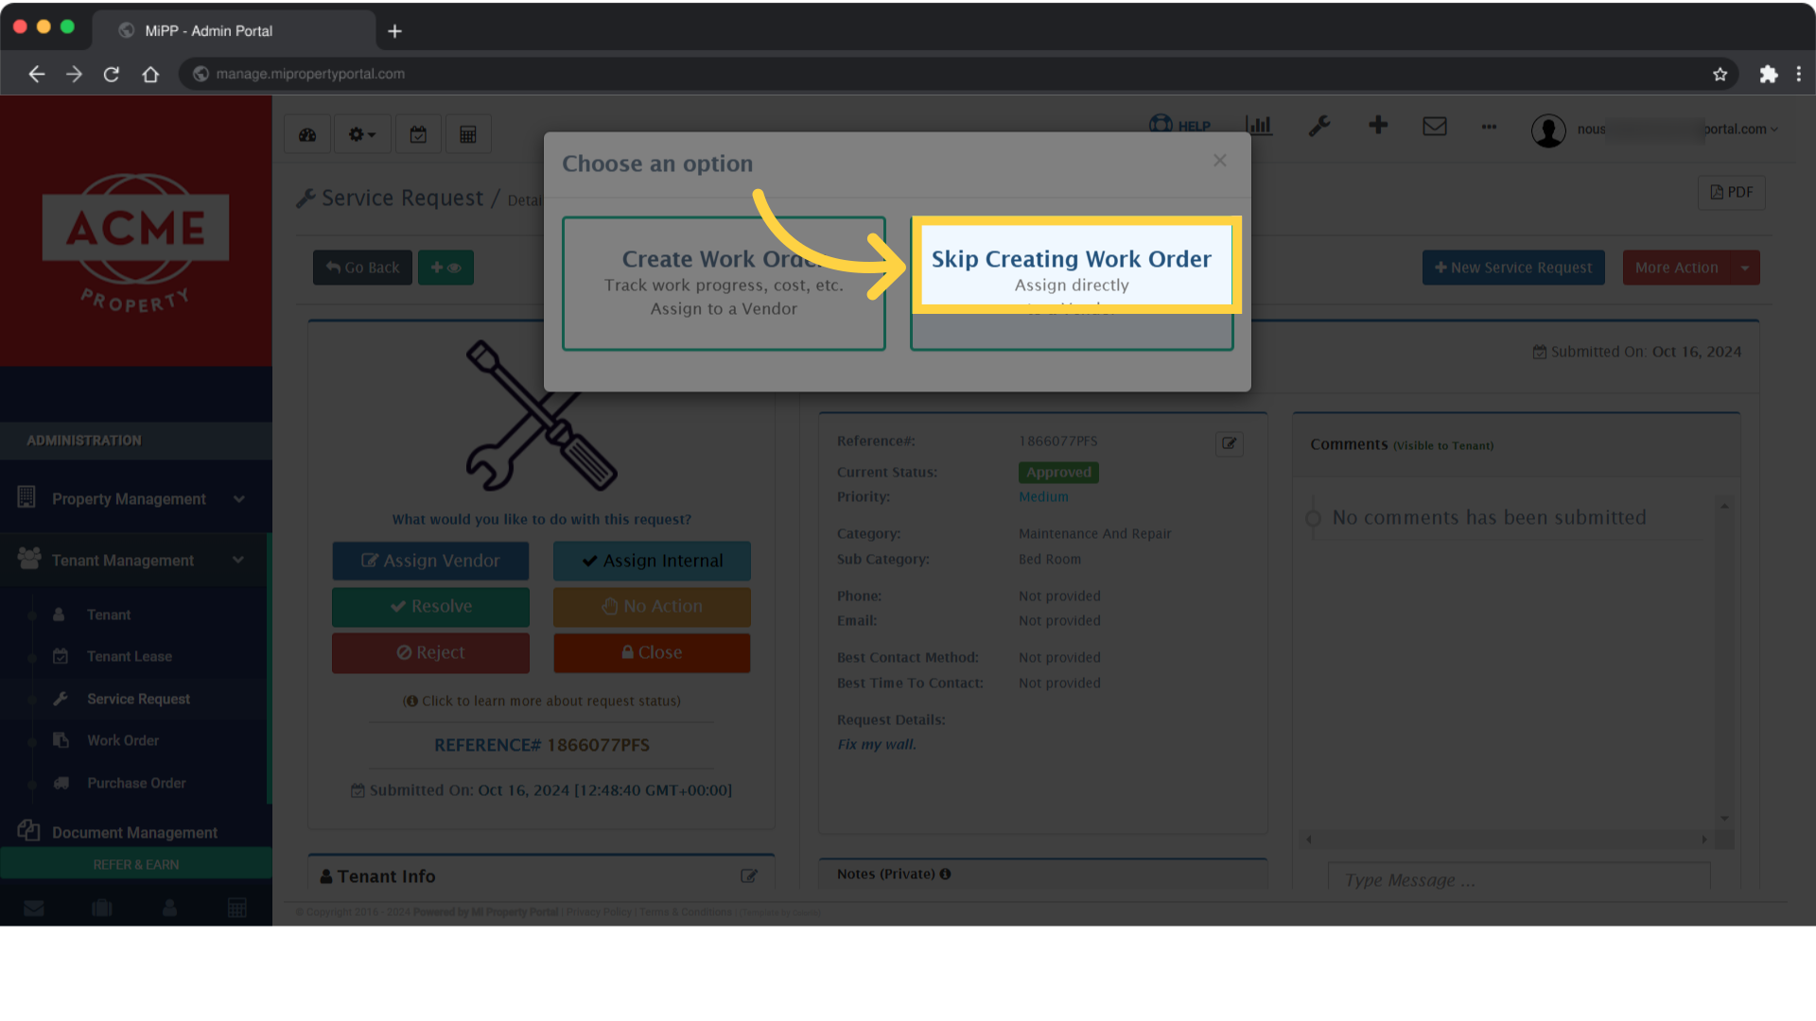This screenshot has width=1816, height=1021.
Task: Open the HELP life-ring icon
Action: (1161, 124)
